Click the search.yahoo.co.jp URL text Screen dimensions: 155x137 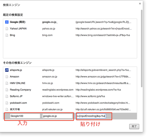[x=104, y=29]
